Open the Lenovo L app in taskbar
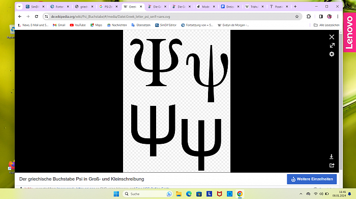 210,194
